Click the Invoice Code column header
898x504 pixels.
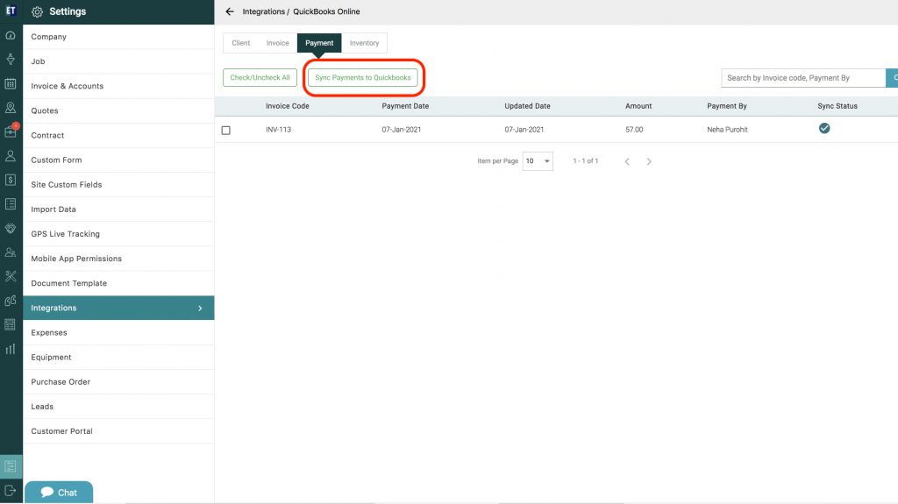click(x=288, y=106)
